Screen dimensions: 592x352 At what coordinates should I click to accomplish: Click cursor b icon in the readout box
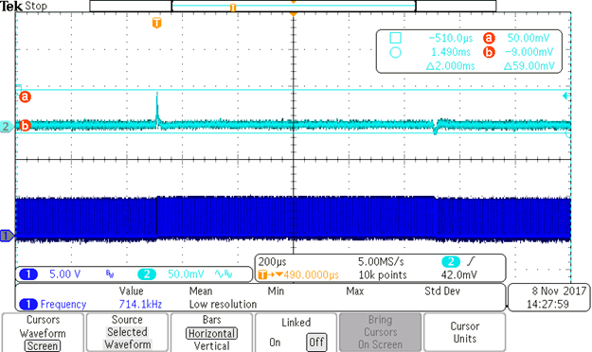coord(489,52)
